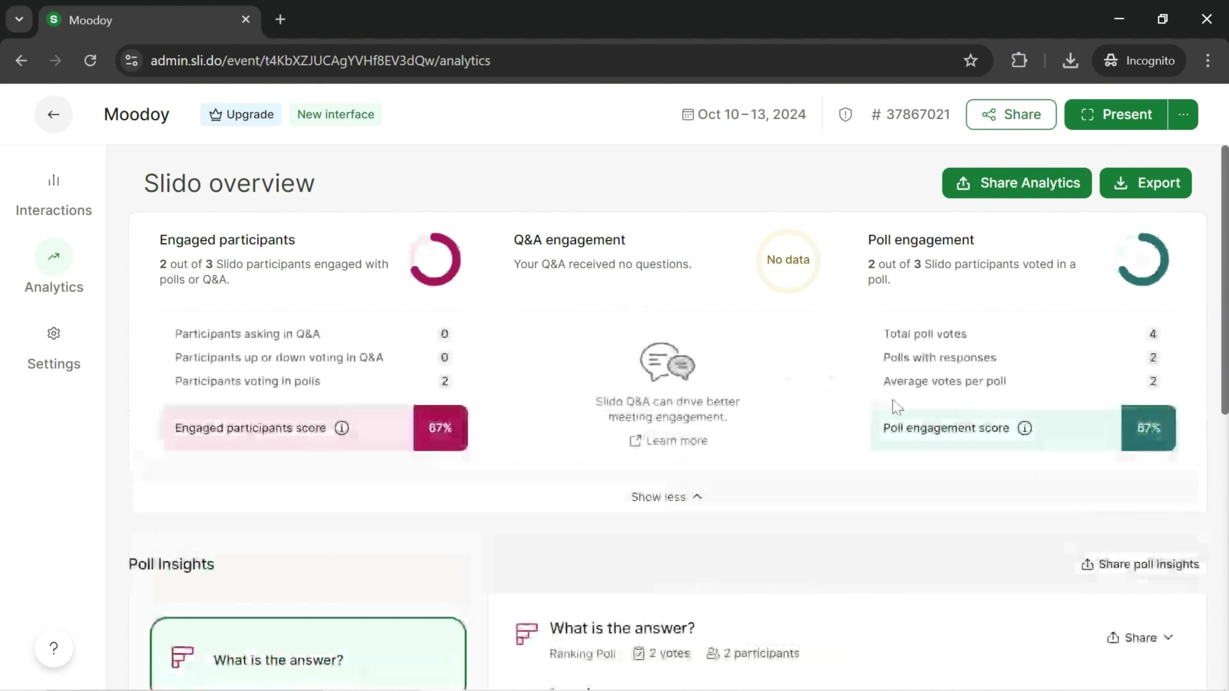Viewport: 1229px width, 691px height.
Task: Start Present mode
Action: point(1115,115)
